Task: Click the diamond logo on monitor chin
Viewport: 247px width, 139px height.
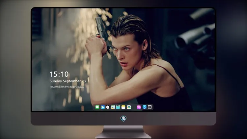Action: click(x=123, y=119)
